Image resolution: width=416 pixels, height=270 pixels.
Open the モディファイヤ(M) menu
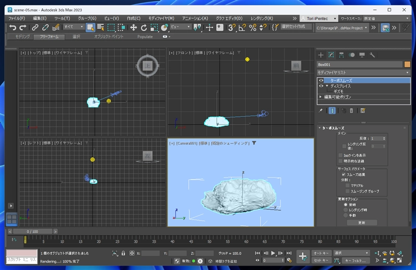(161, 18)
